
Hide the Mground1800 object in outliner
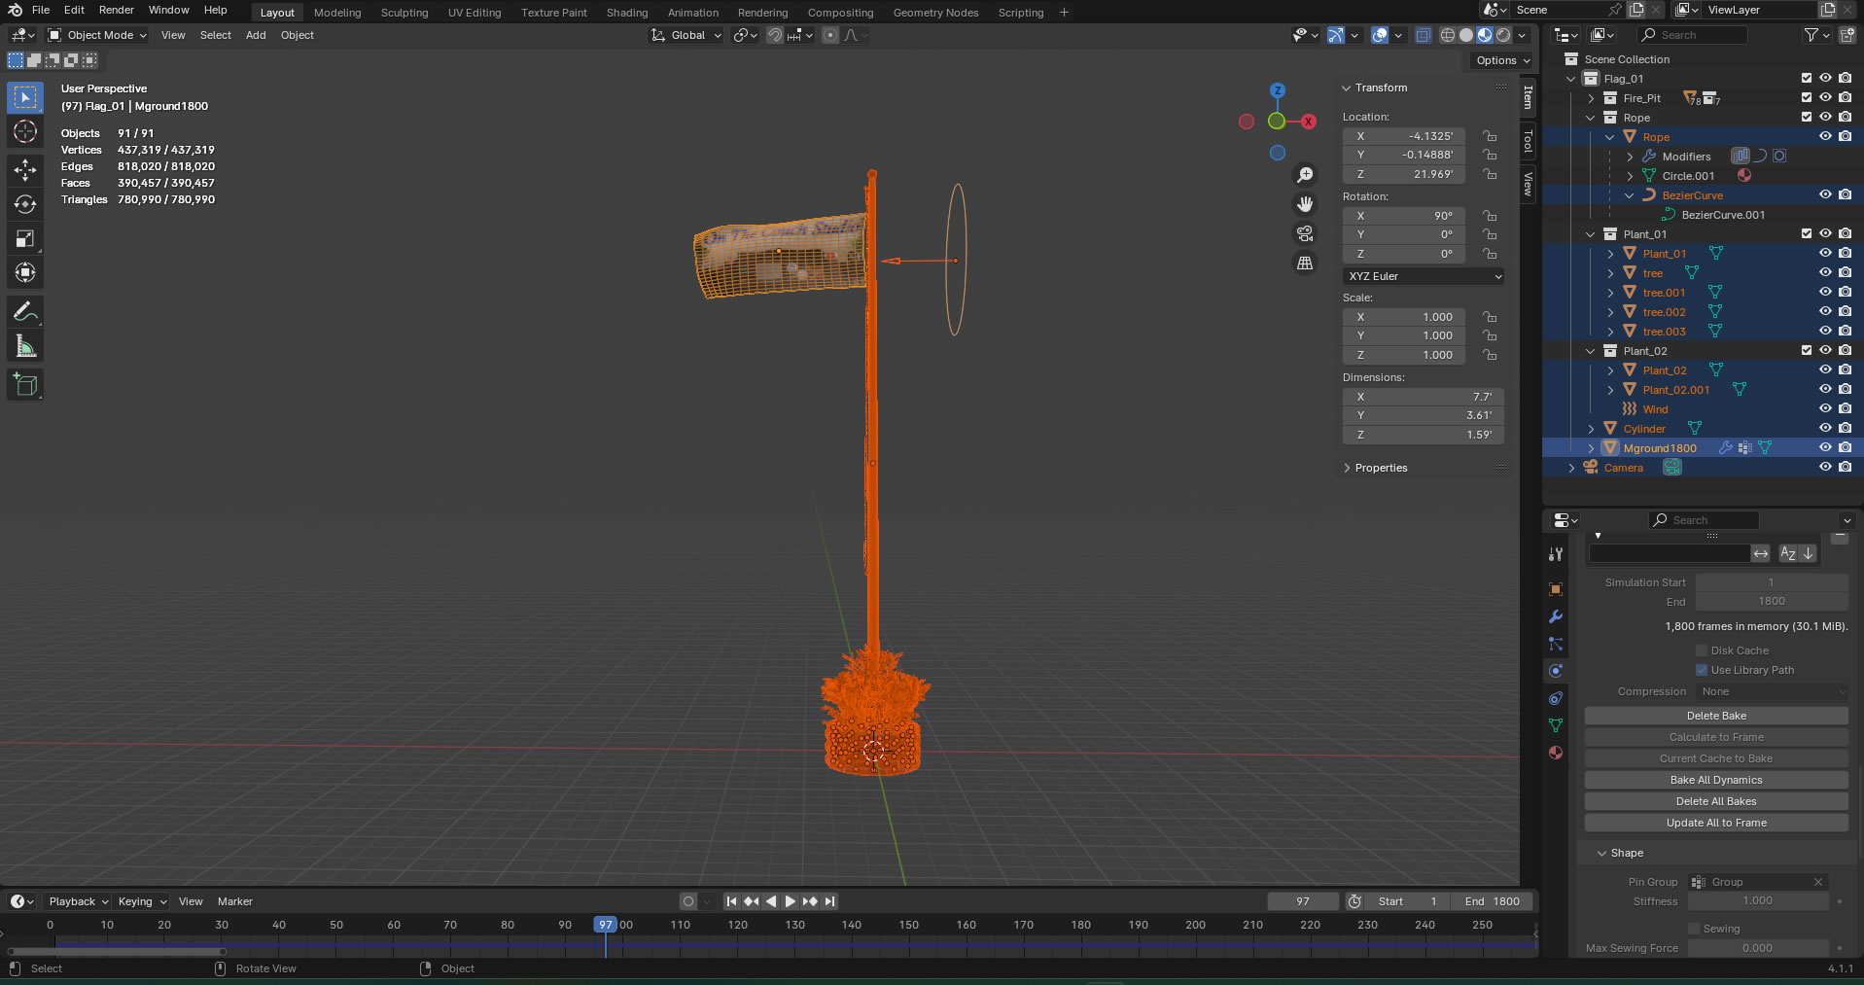coord(1825,448)
